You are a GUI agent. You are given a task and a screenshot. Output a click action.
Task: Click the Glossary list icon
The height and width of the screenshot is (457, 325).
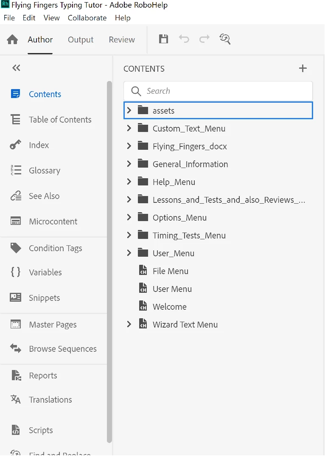click(16, 170)
